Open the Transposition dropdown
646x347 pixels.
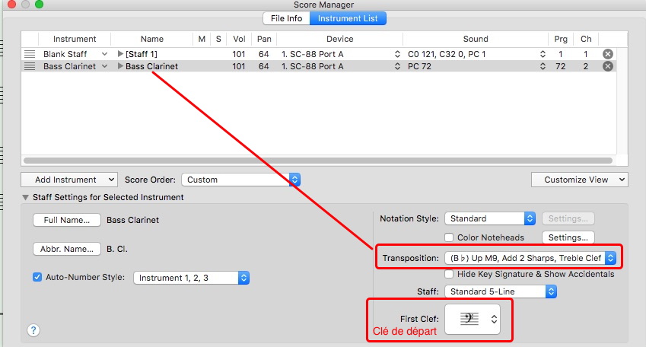530,258
